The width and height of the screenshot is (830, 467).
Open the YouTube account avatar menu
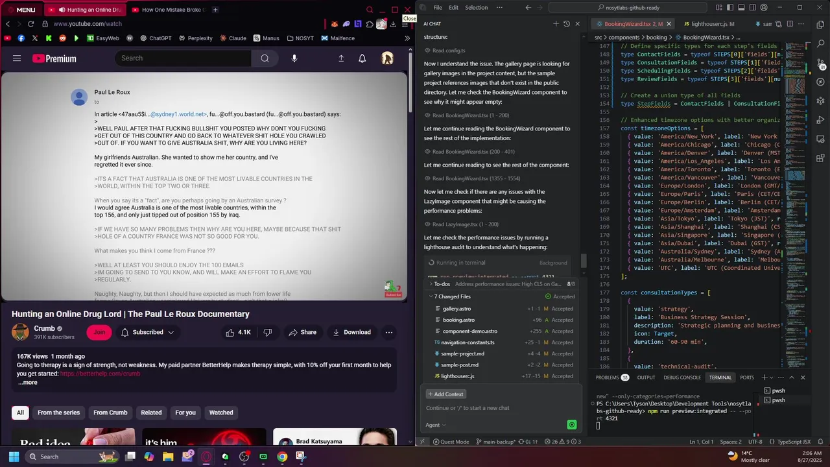(387, 58)
